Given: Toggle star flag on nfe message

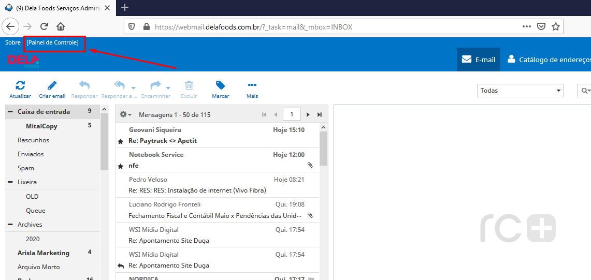Looking at the screenshot, I should [121, 166].
